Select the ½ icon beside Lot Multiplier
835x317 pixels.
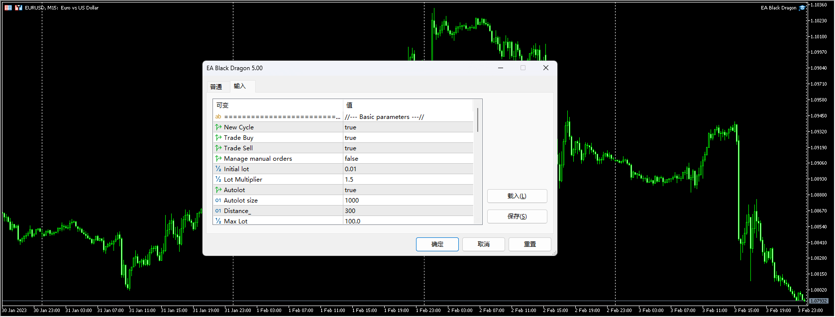(x=218, y=180)
